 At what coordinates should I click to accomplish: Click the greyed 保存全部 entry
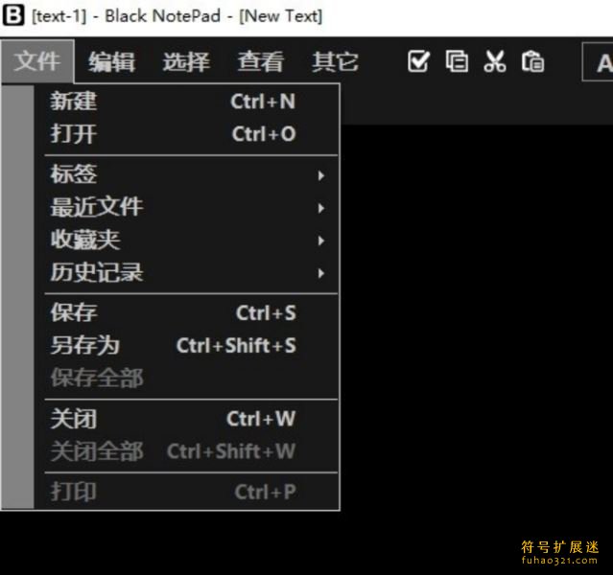pyautogui.click(x=187, y=378)
